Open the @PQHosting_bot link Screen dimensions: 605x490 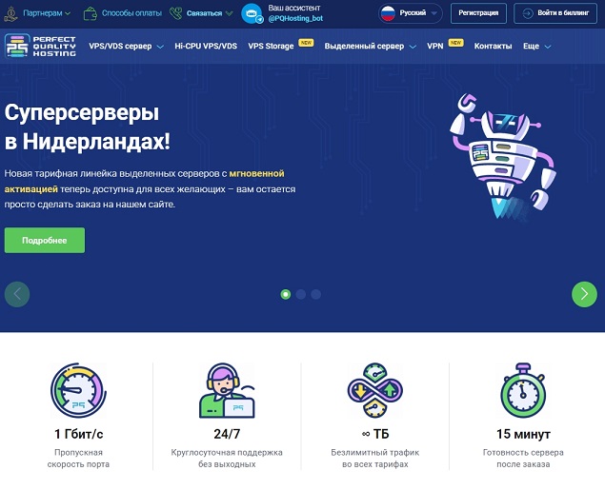click(295, 18)
